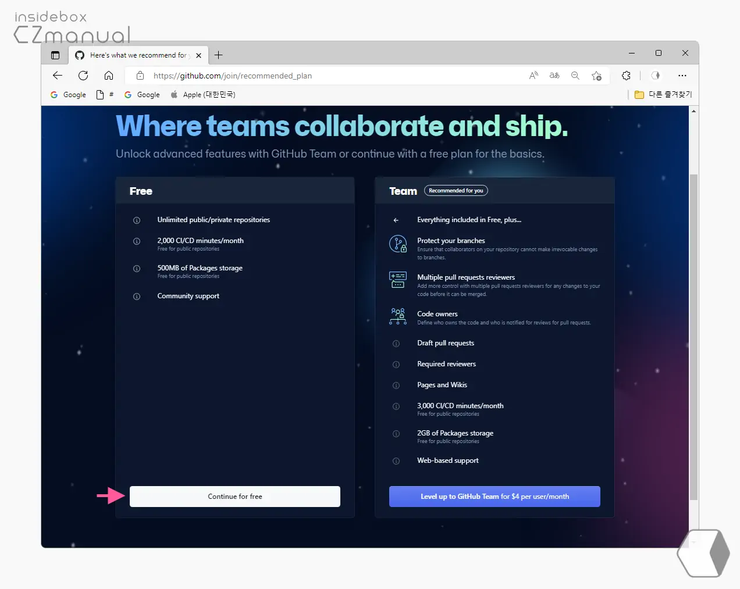740x589 pixels.
Task: Click the "500MB of Packages storage" text
Action: [200, 268]
